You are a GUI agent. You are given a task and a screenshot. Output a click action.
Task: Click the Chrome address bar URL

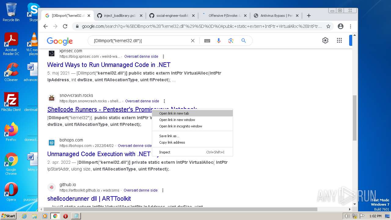202,26
